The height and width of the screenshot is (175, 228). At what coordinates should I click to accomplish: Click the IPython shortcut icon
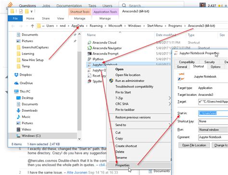pyautogui.click(x=89, y=59)
